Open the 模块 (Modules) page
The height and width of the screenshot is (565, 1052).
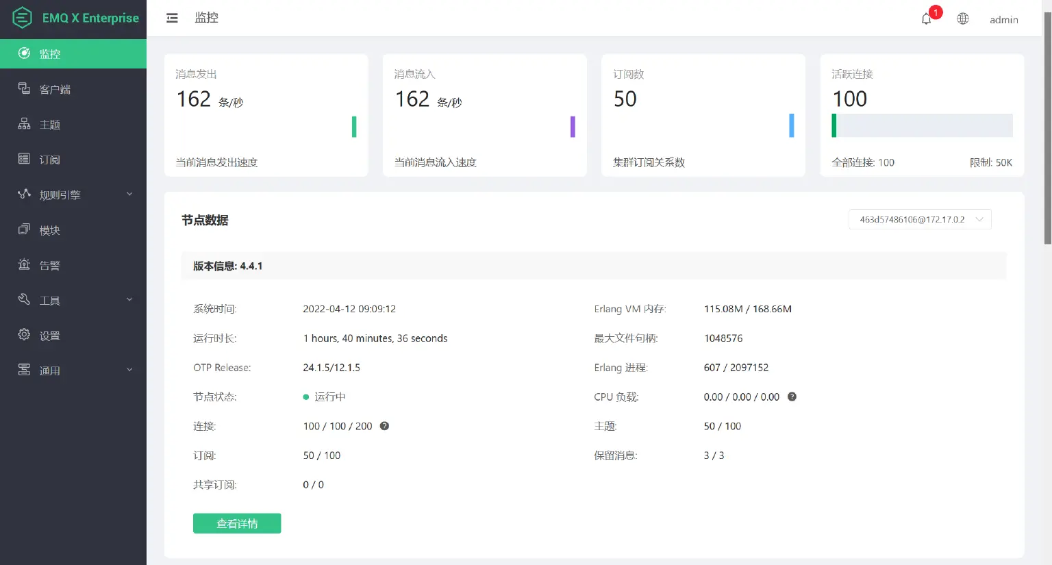click(x=49, y=229)
